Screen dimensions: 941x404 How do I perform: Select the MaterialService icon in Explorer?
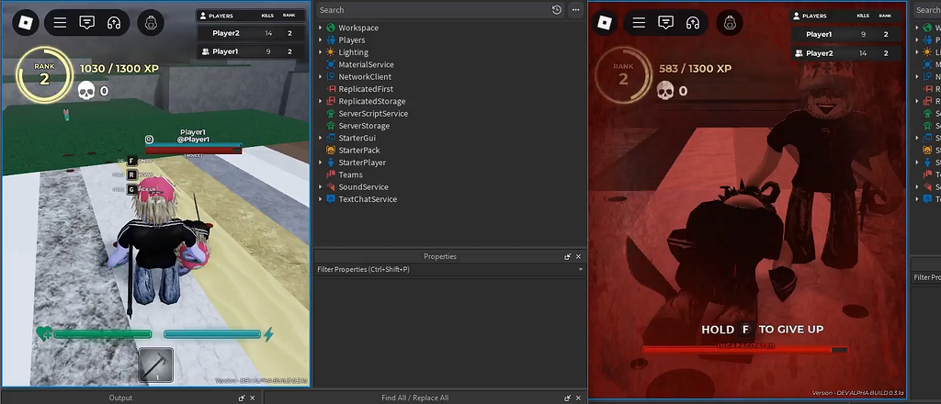pos(331,65)
